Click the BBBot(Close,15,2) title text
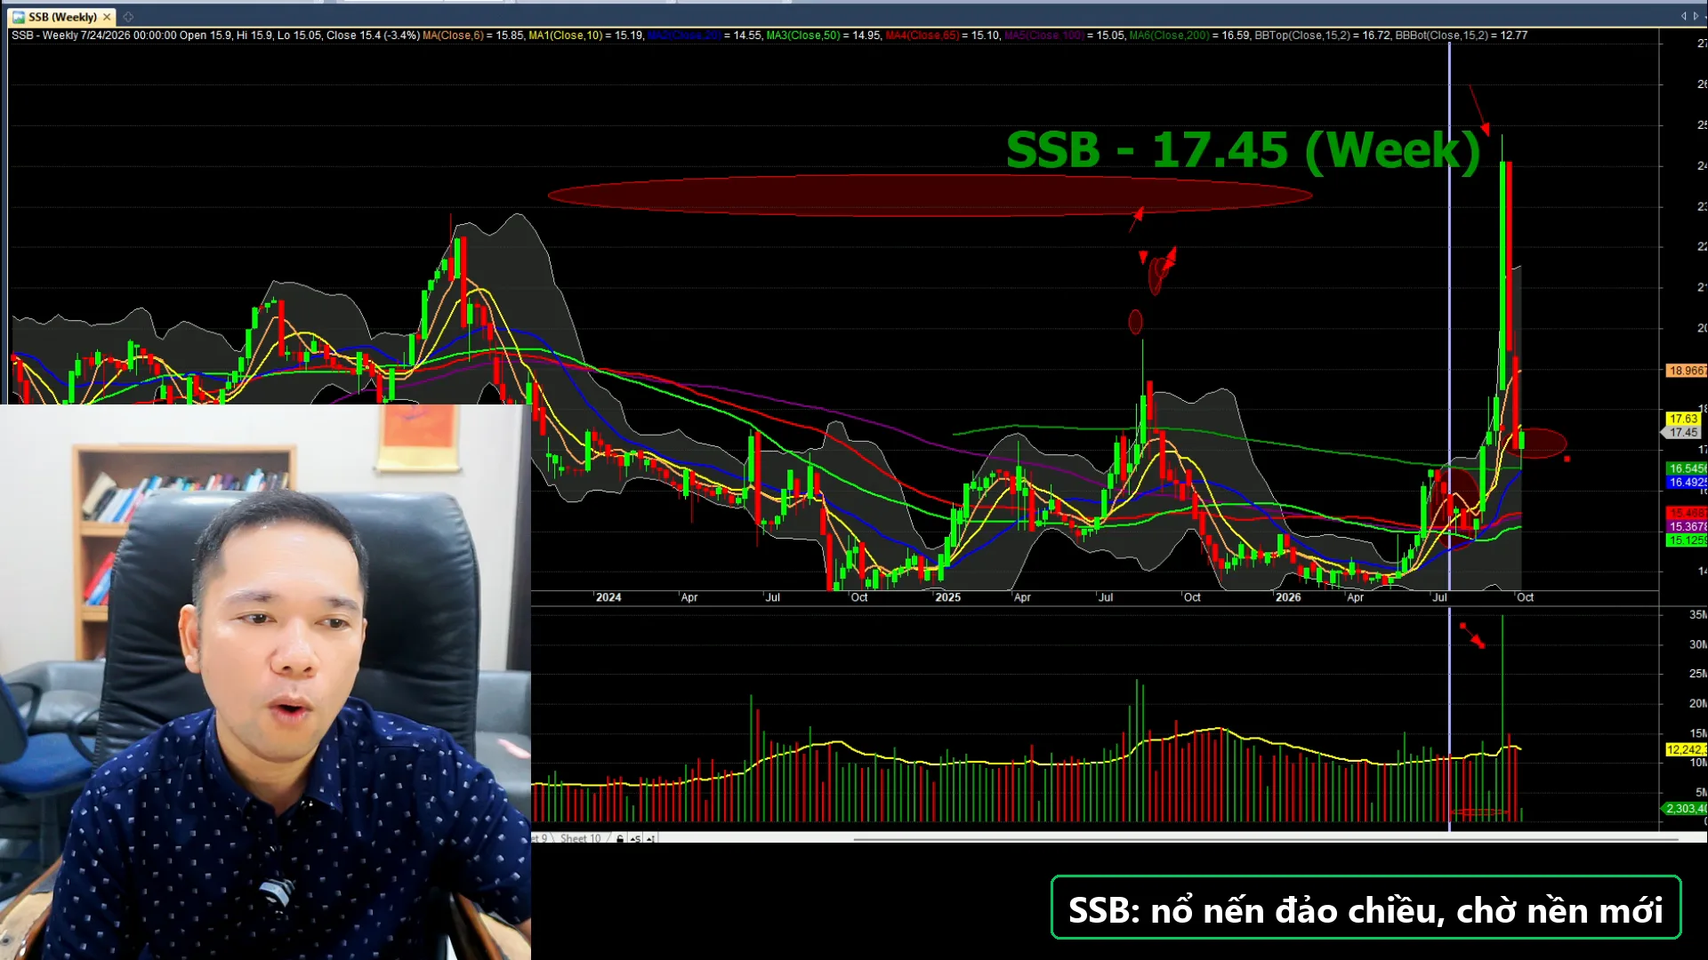The width and height of the screenshot is (1708, 960). pyautogui.click(x=1441, y=36)
